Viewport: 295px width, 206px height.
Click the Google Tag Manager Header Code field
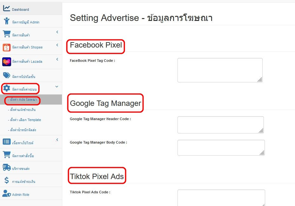click(220, 125)
